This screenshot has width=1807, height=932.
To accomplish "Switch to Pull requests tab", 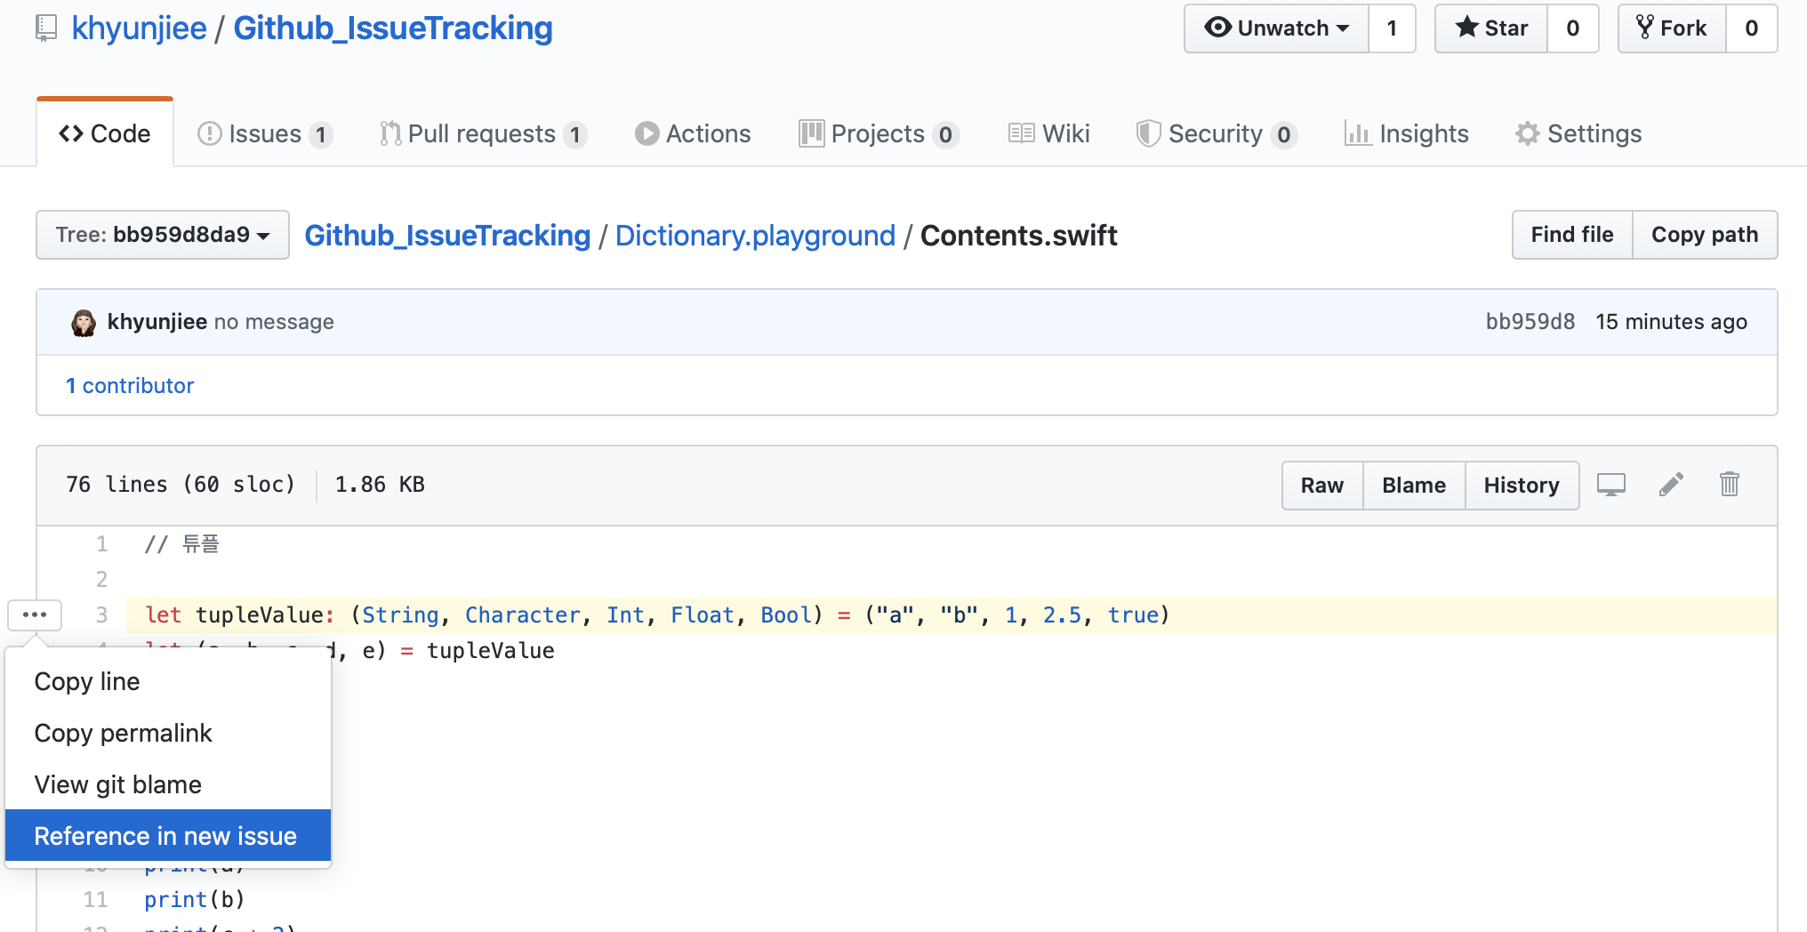I will pos(482,133).
